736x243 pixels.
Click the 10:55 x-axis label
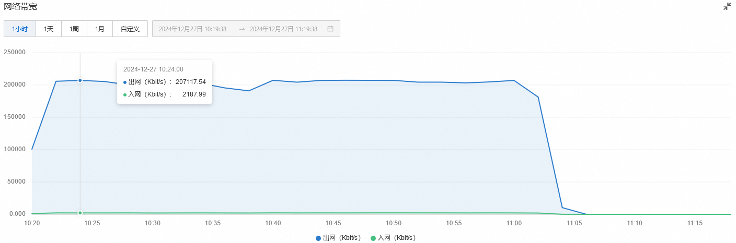(x=454, y=223)
